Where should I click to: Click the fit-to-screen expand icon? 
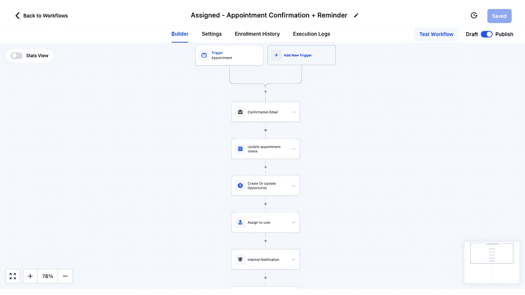pos(13,276)
